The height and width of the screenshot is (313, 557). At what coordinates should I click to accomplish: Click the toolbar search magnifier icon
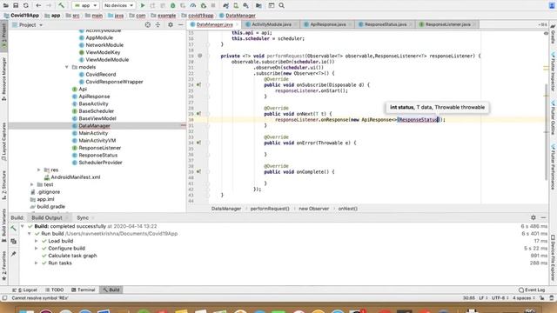pos(281,5)
